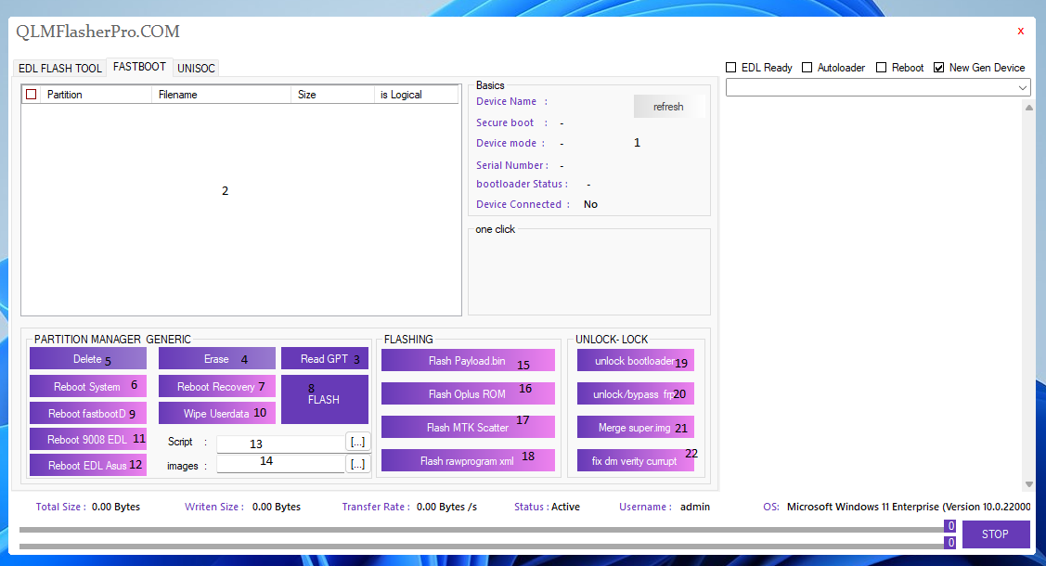
Task: Click the Reboot EDL Asus button
Action: 88,466
